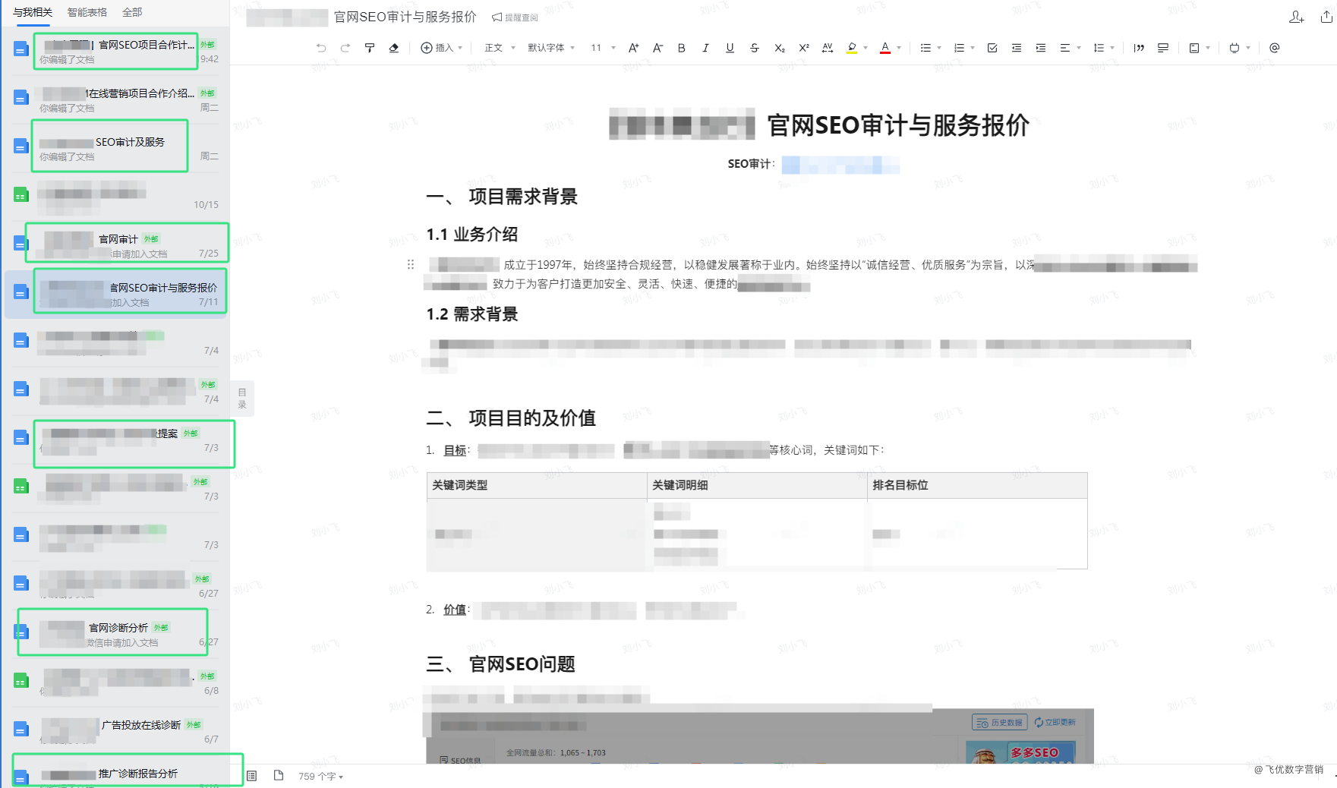This screenshot has width=1337, height=788.
Task: Open 广告投放在线诊断 document in list
Action: click(115, 732)
